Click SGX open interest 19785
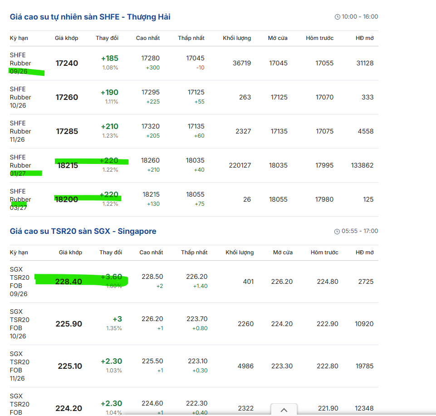The width and height of the screenshot is (436, 416). (364, 366)
